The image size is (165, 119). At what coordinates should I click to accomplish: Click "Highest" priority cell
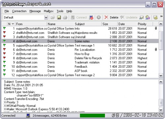(142, 58)
